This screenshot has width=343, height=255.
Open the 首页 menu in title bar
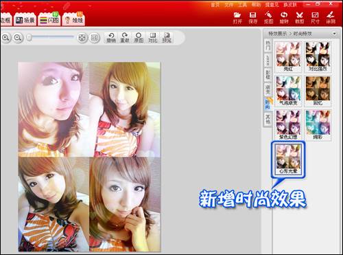pyautogui.click(x=215, y=5)
